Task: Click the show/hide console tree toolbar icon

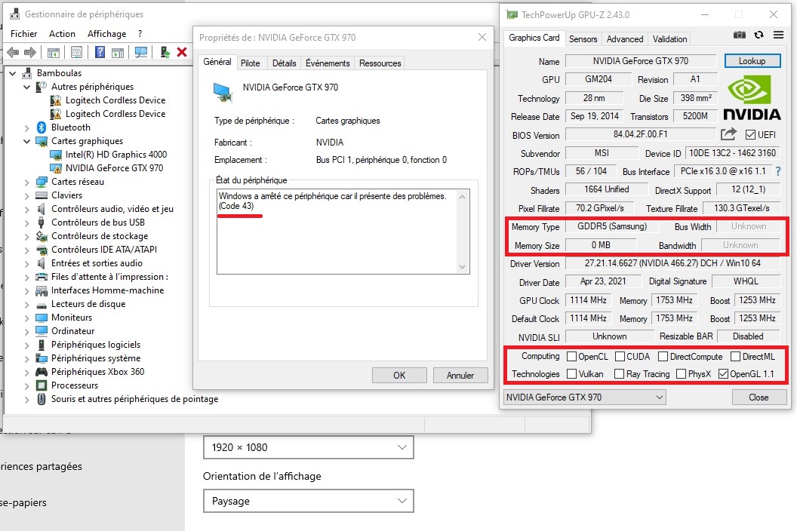Action: 54,52
